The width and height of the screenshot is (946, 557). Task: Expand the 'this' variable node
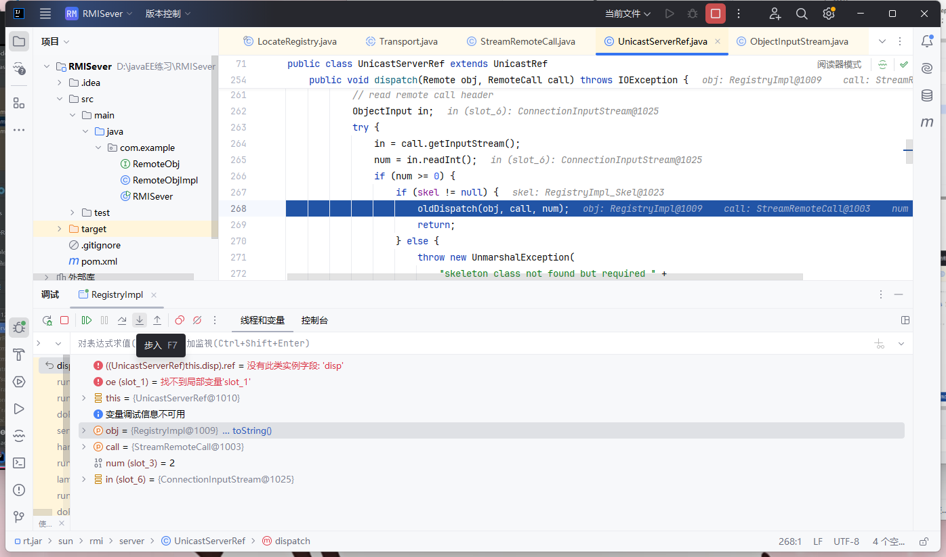point(84,398)
